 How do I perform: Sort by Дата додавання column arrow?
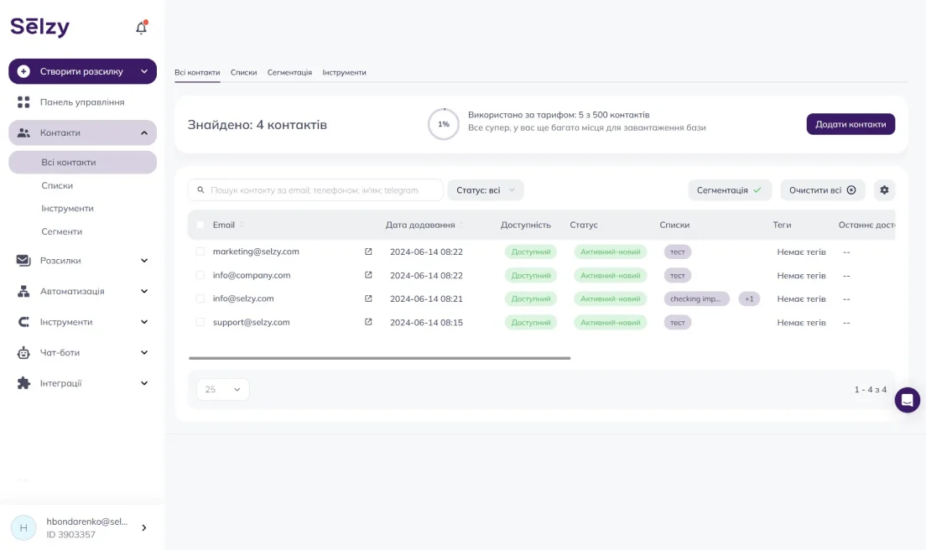(x=461, y=225)
